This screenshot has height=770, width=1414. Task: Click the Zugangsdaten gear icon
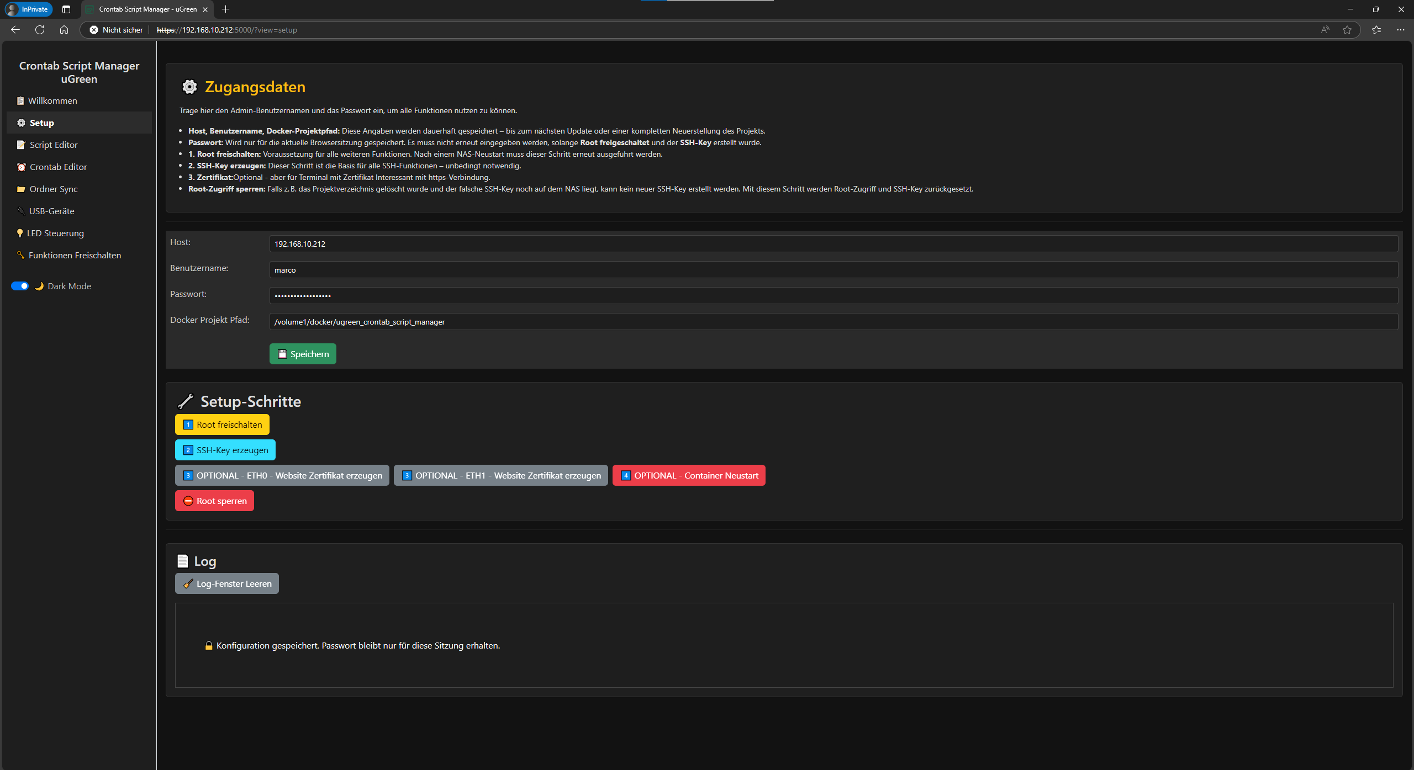coord(189,87)
